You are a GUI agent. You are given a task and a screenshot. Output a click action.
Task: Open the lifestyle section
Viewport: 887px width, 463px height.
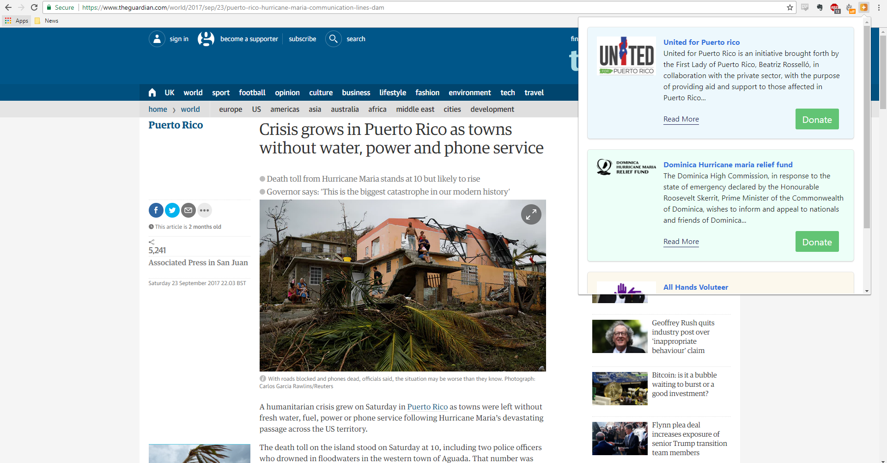coord(393,92)
